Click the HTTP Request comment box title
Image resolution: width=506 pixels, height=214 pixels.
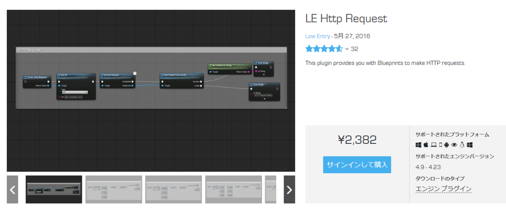[29, 50]
